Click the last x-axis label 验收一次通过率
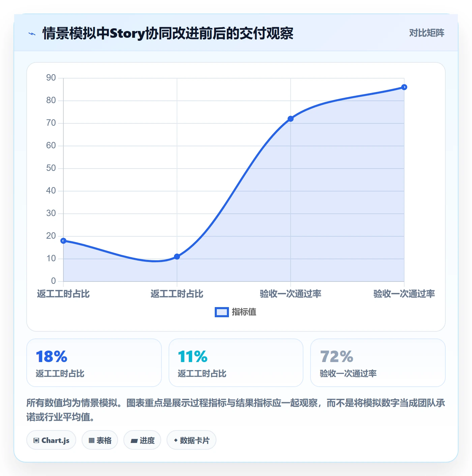Screen dimensions: 472x476 click(404, 294)
